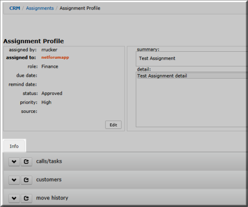The image size is (248, 207).
Task: Click the High priority value
Action: click(46, 103)
